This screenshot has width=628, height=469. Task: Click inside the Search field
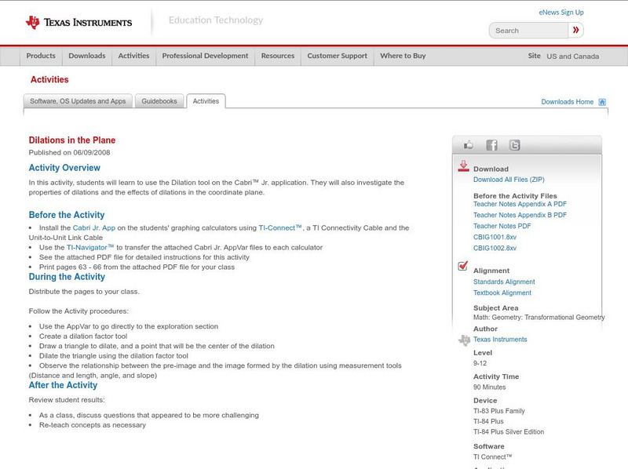coord(528,31)
